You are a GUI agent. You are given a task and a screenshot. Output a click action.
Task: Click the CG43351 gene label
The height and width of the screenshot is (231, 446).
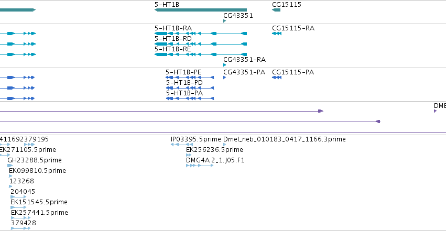(x=238, y=16)
